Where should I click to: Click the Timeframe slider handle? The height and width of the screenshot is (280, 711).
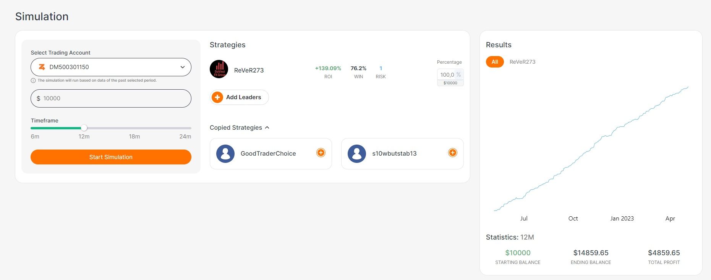(84, 128)
